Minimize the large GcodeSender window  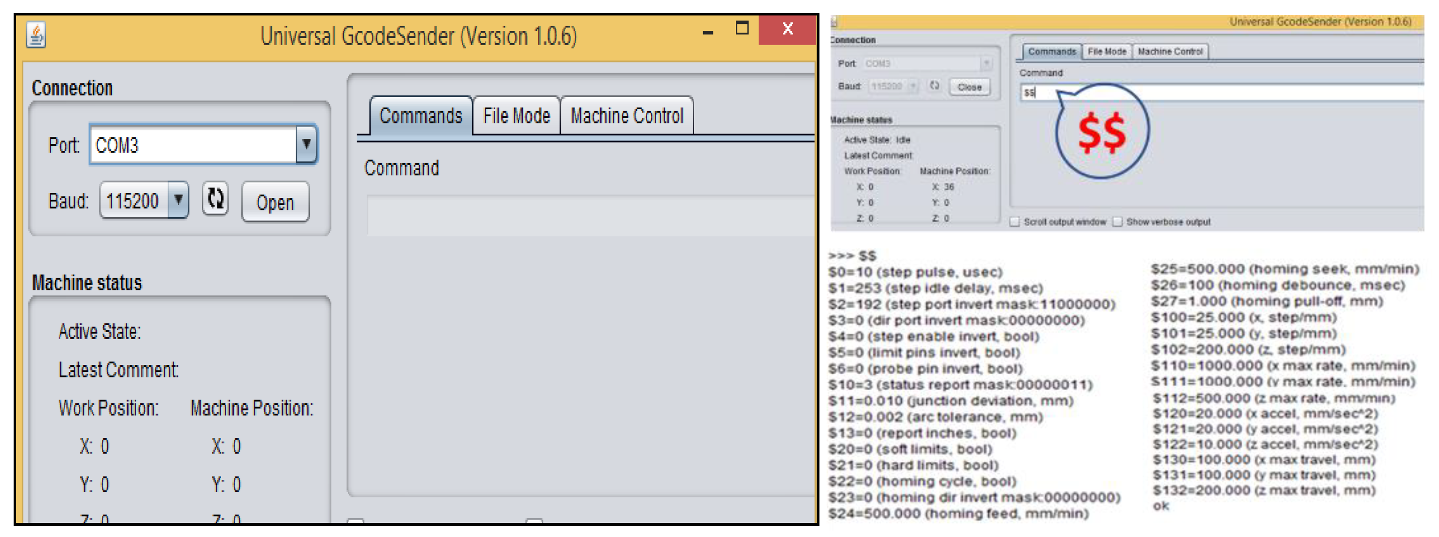pos(708,32)
